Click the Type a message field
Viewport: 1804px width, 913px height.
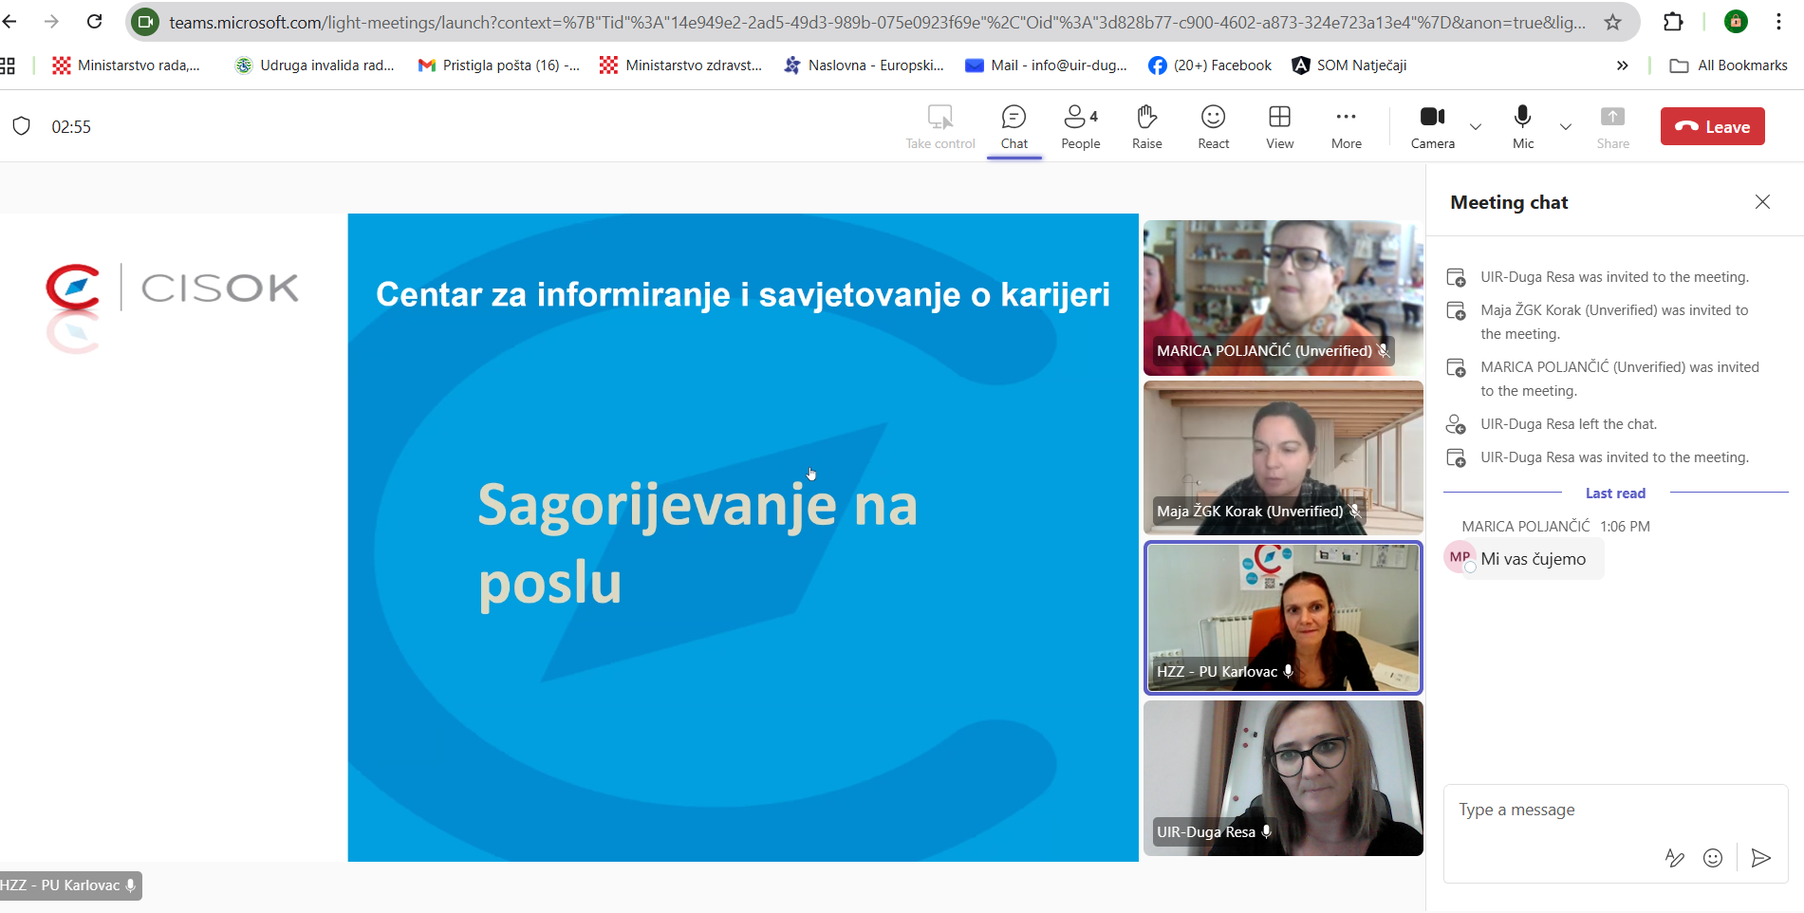click(1604, 811)
